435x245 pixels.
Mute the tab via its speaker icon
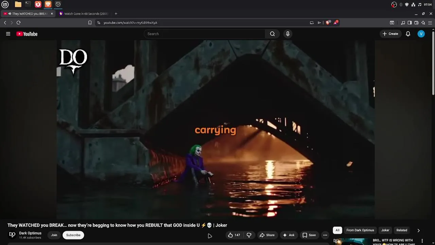pyautogui.click(x=10, y=14)
